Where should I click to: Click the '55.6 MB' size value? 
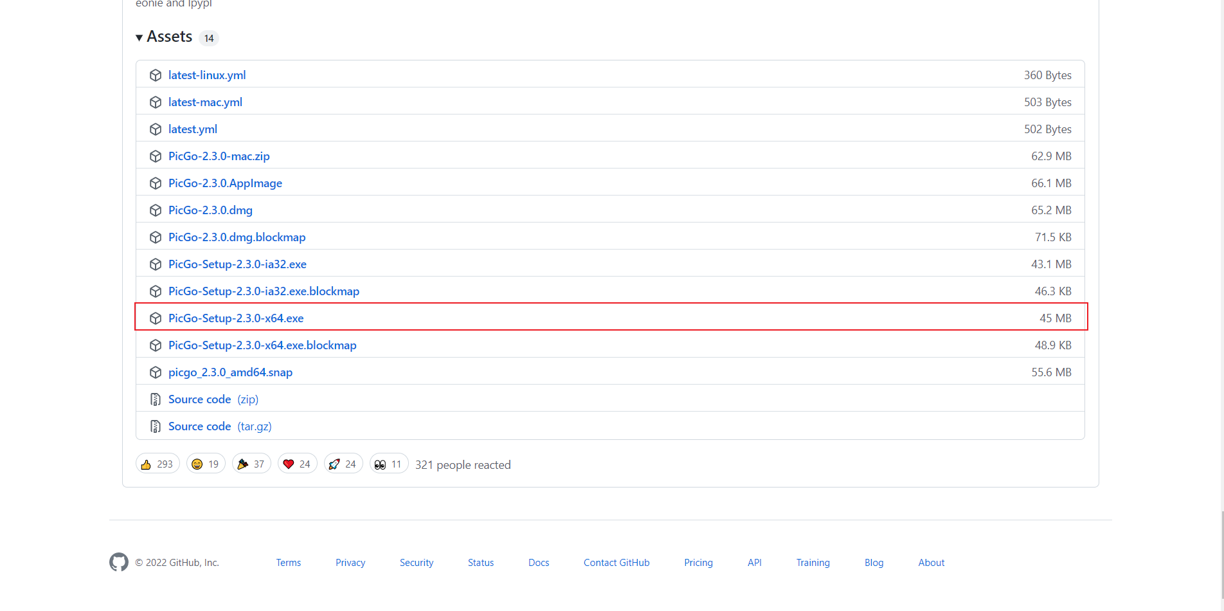coord(1052,372)
